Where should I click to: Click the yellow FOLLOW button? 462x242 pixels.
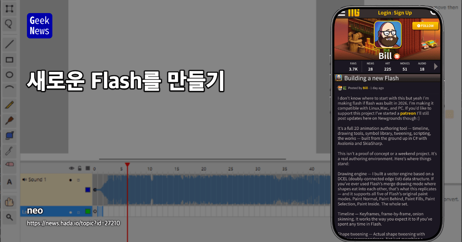pos(425,25)
